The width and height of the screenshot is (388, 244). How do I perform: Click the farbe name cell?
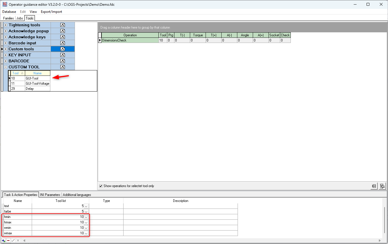17,212
